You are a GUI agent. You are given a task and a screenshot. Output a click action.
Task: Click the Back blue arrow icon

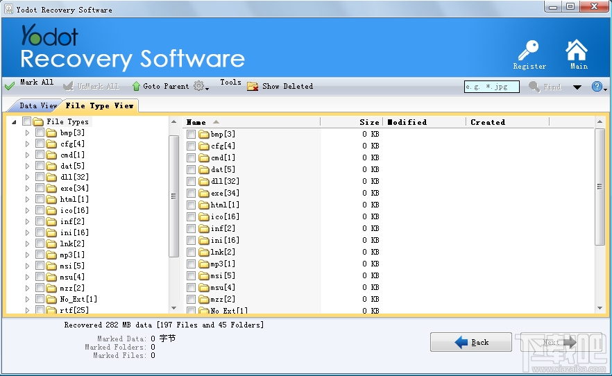[x=461, y=342]
